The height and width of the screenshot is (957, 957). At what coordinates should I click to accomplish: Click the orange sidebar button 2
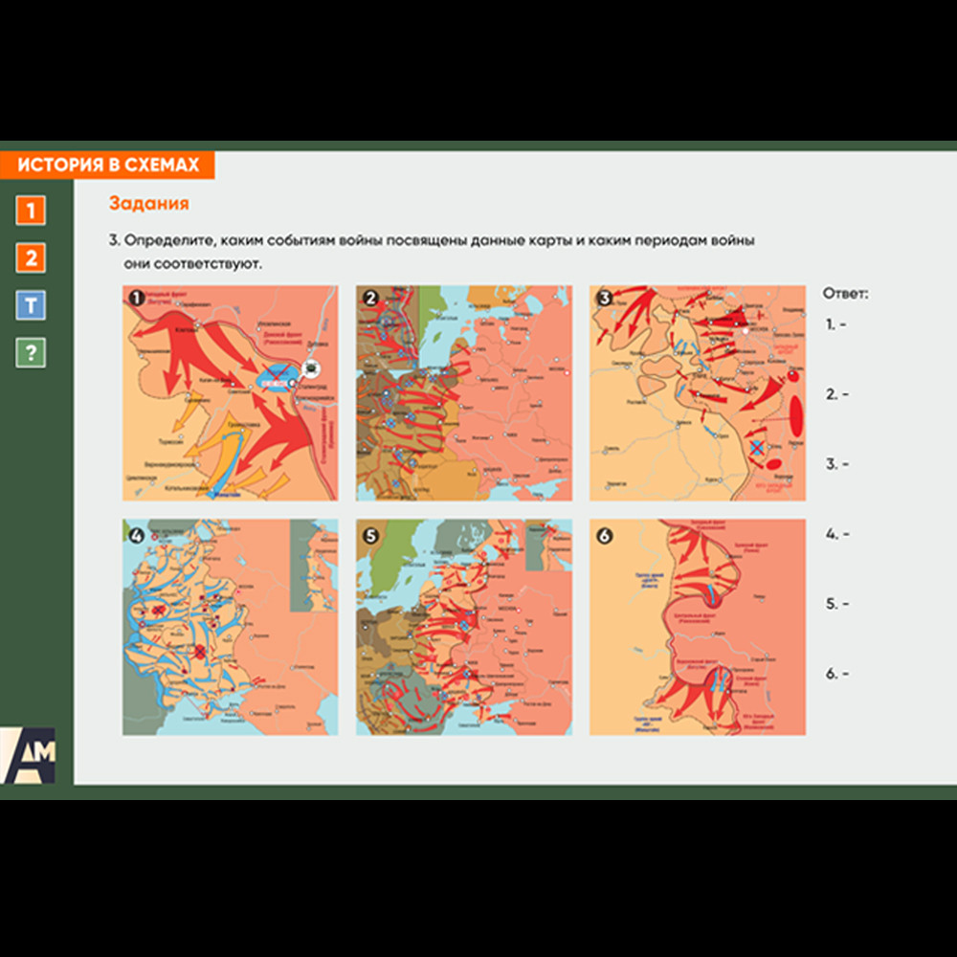pyautogui.click(x=31, y=257)
